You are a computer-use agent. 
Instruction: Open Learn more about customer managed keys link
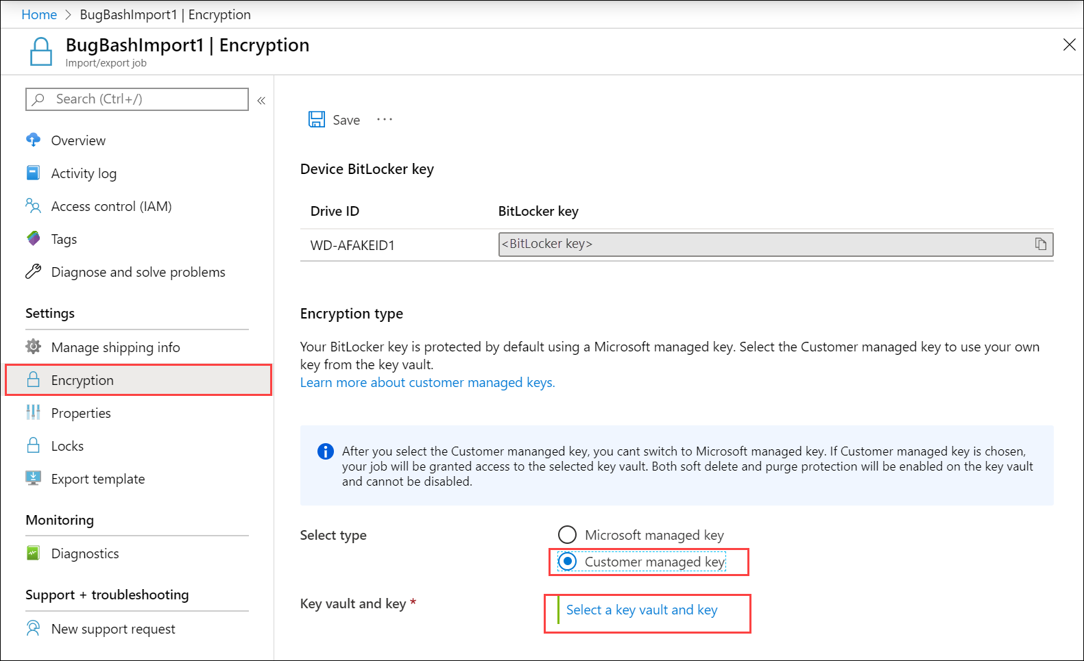click(428, 382)
